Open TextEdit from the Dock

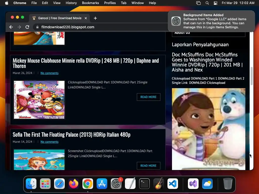[x=130, y=184]
